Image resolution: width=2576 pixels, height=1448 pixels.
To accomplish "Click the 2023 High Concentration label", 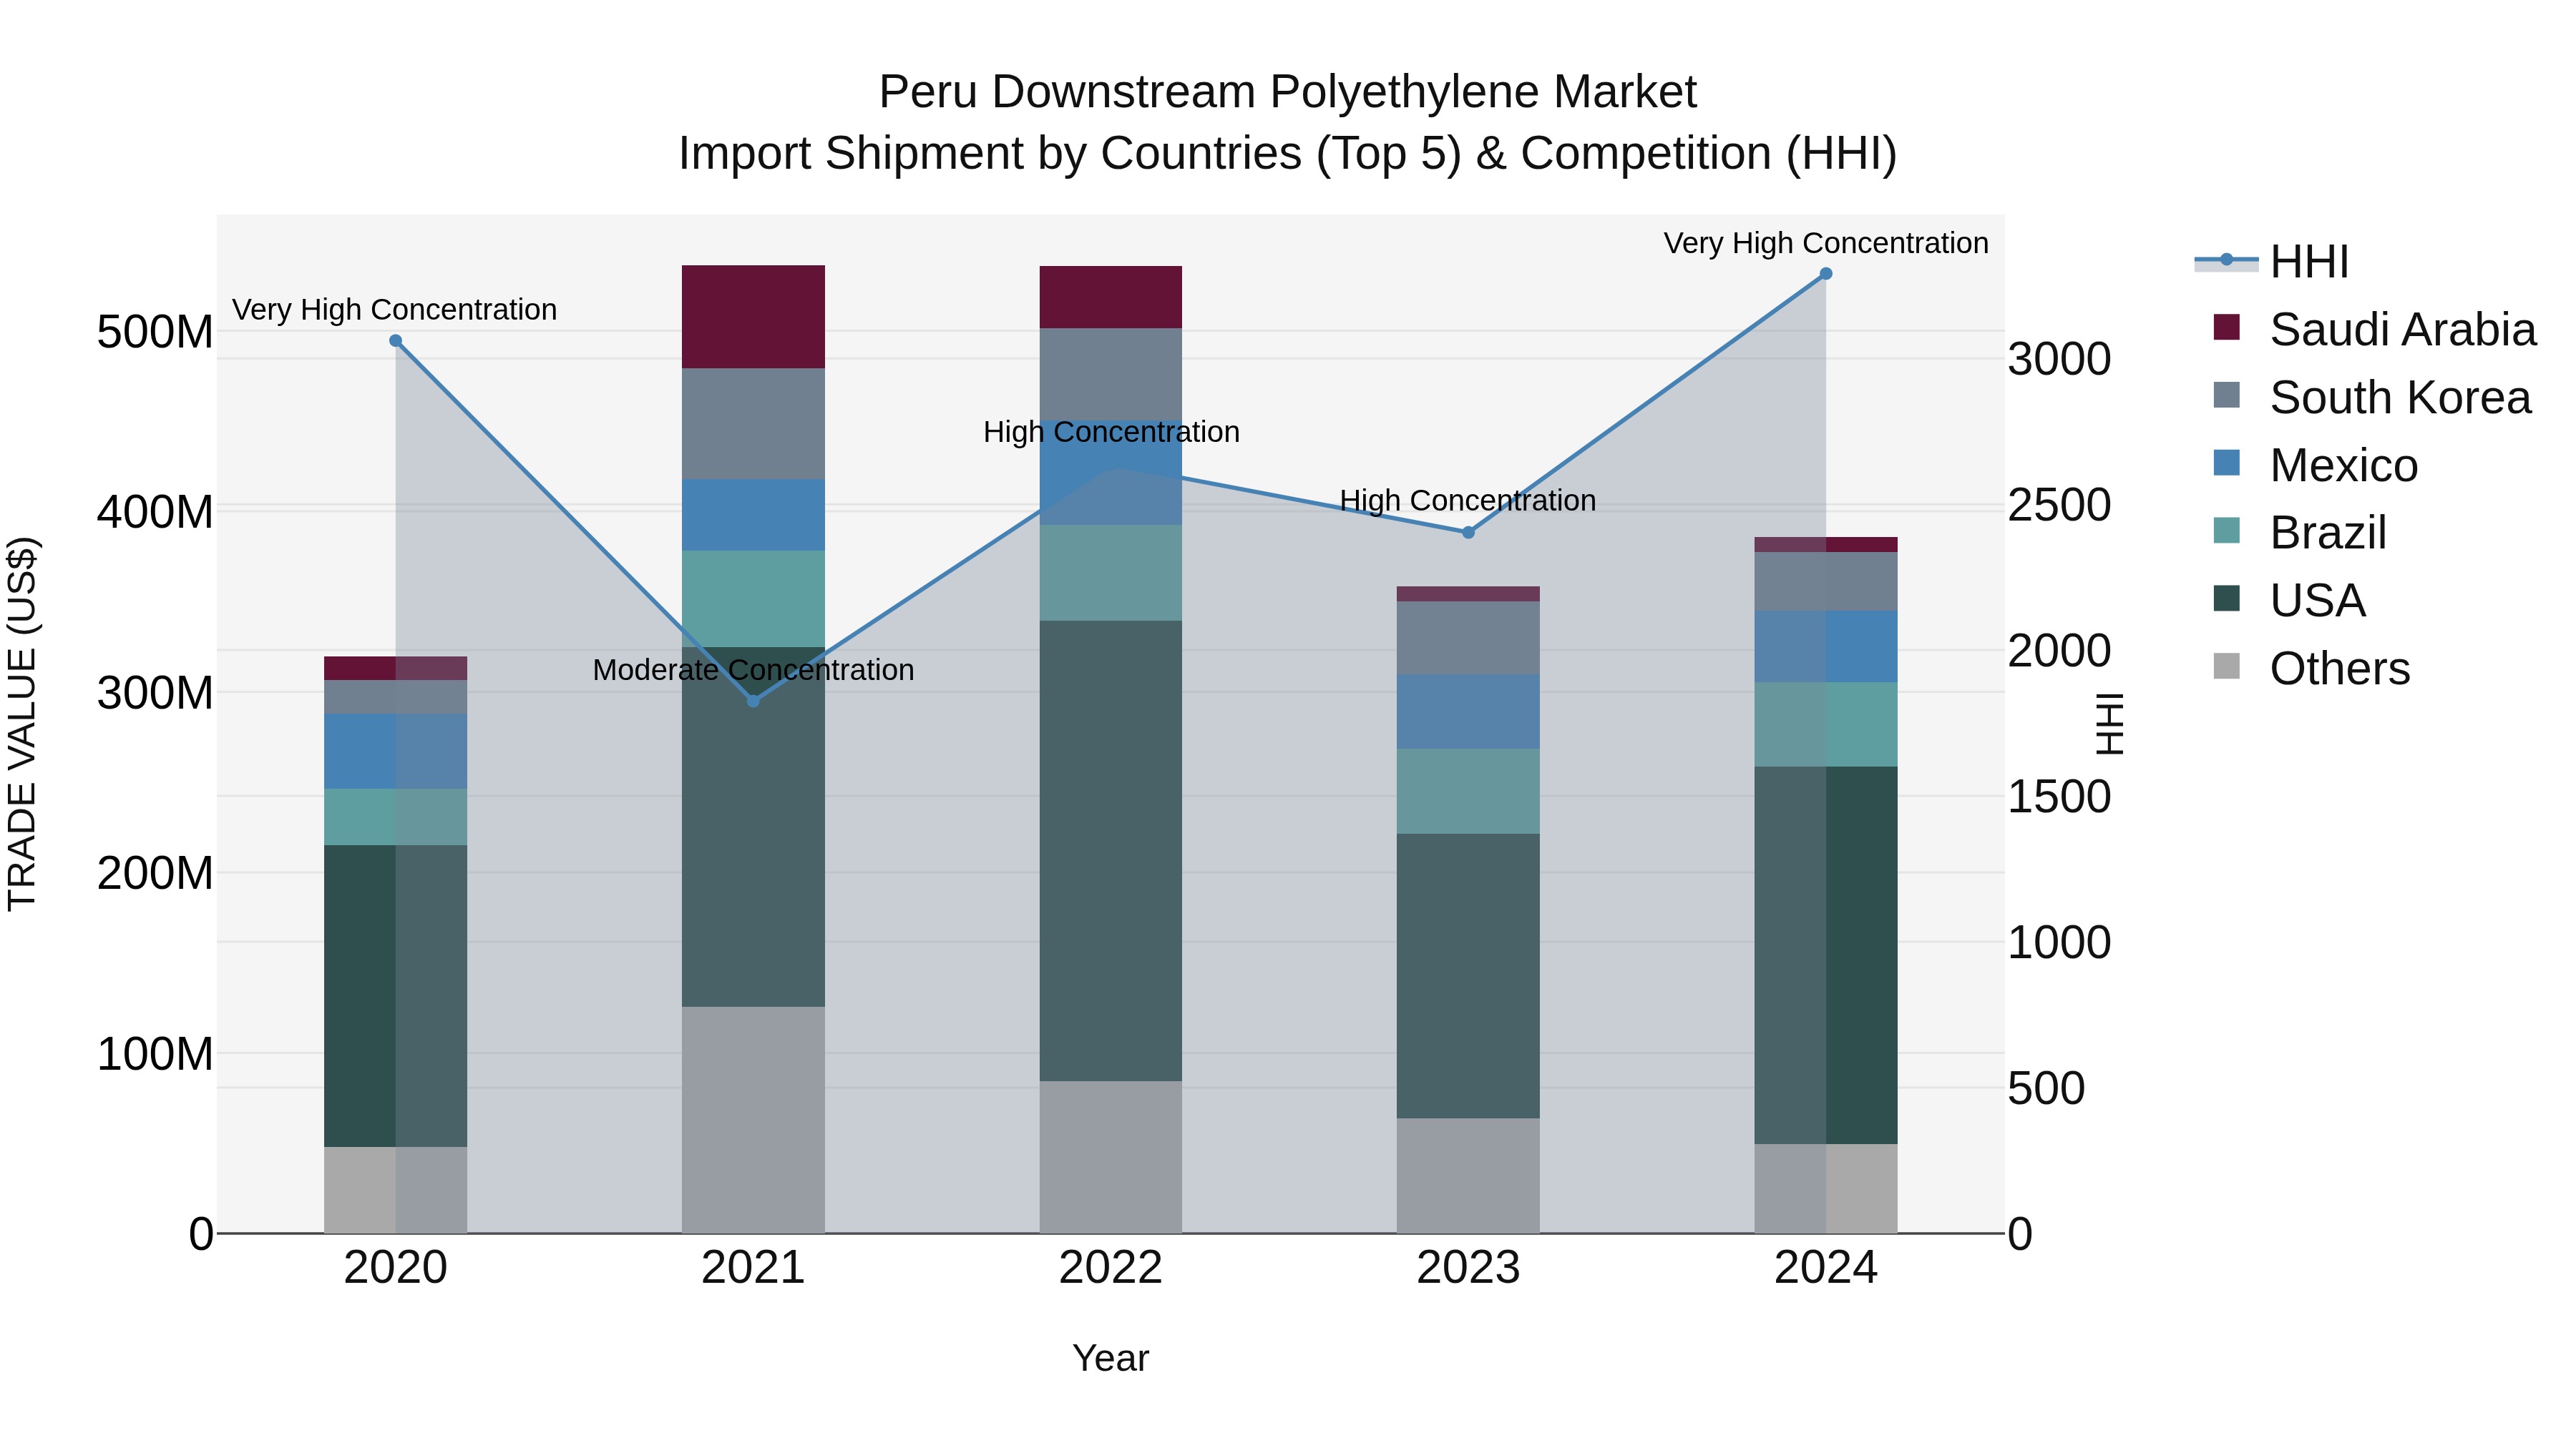I will pyautogui.click(x=1468, y=501).
